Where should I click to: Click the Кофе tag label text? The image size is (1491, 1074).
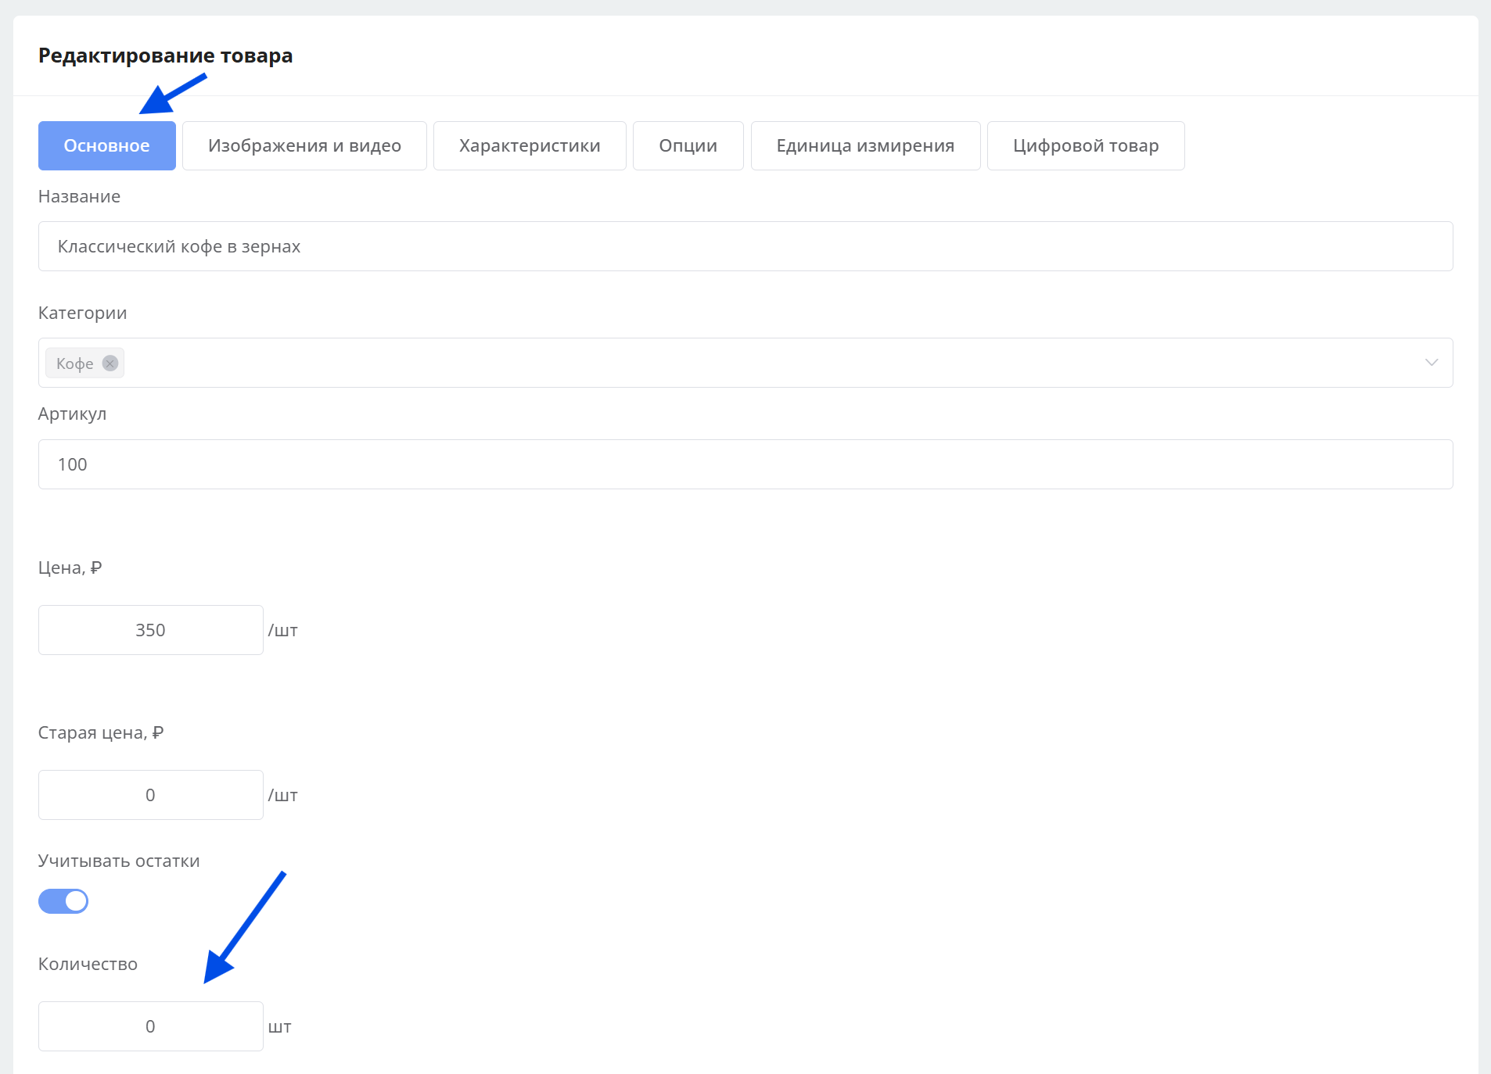[x=74, y=363]
